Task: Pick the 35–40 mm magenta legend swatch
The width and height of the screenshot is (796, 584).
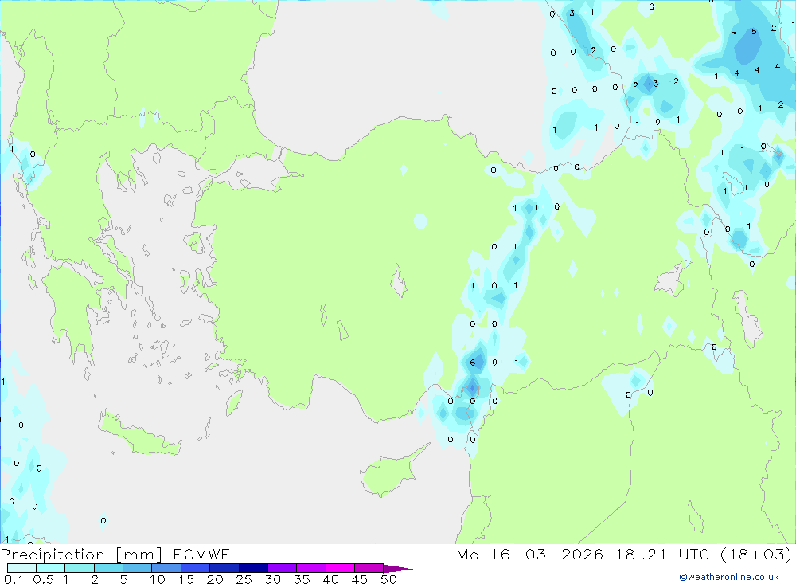Action: 310,568
